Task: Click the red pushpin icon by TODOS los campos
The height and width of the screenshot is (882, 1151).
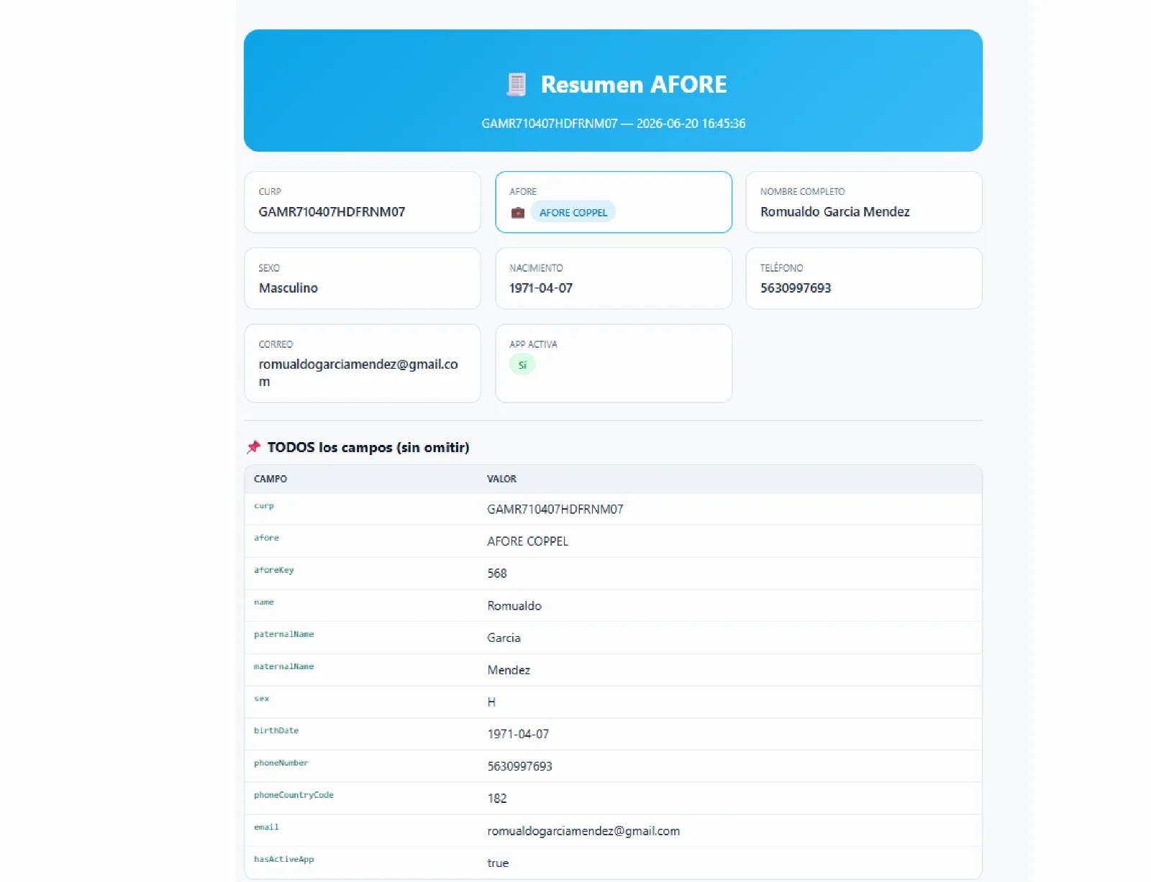Action: coord(253,447)
